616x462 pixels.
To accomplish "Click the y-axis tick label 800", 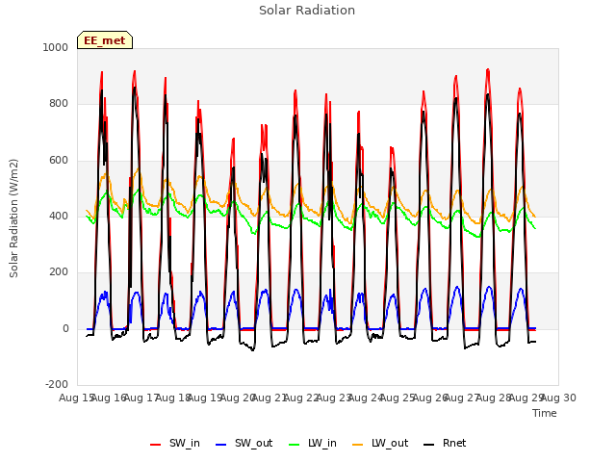I will pyautogui.click(x=59, y=104).
